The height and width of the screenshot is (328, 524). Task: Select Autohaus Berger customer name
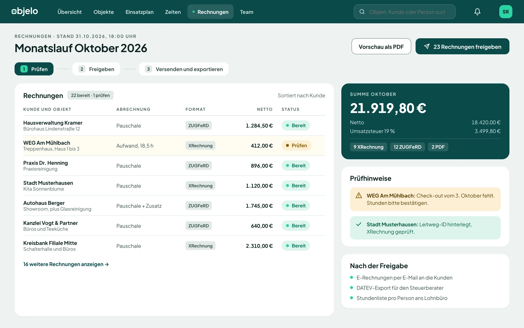point(44,203)
